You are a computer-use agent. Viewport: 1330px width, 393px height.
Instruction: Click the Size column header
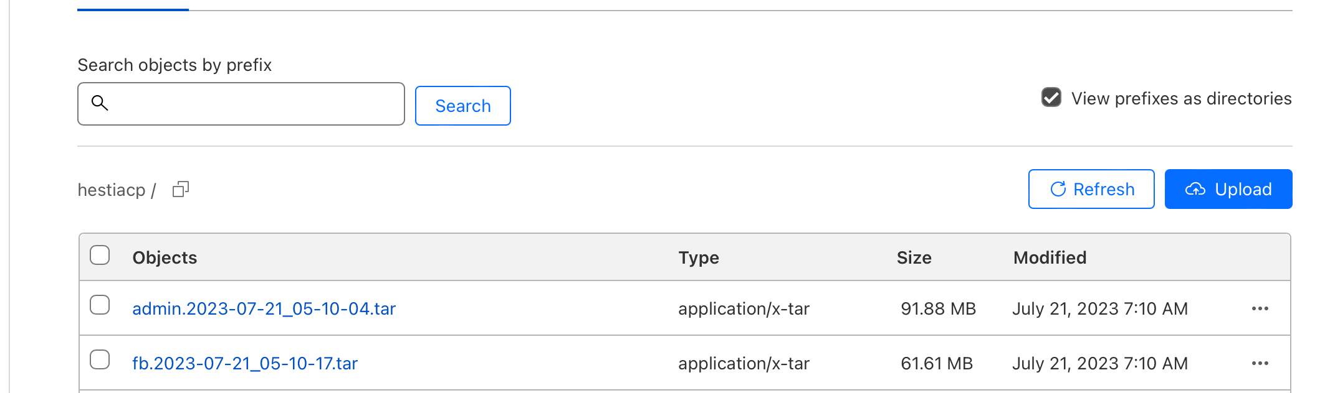tap(914, 257)
